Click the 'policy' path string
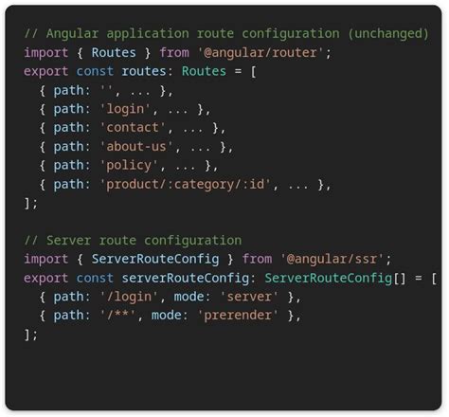Viewport: 449px width, 417px height. 129,166
